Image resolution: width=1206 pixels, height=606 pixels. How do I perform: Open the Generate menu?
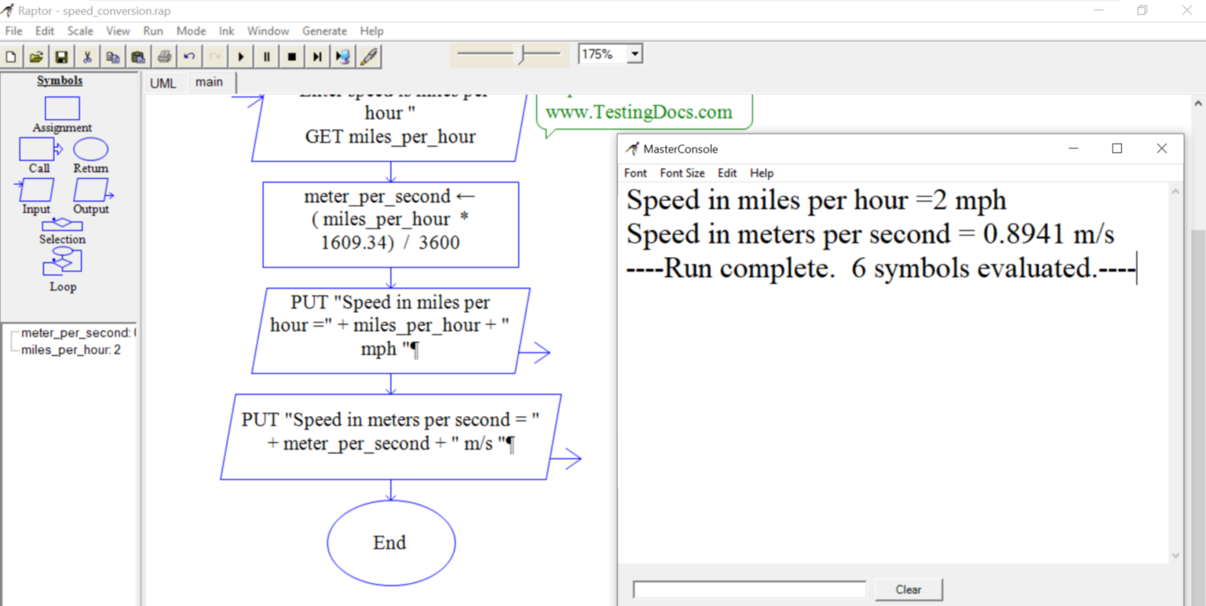[x=324, y=31]
